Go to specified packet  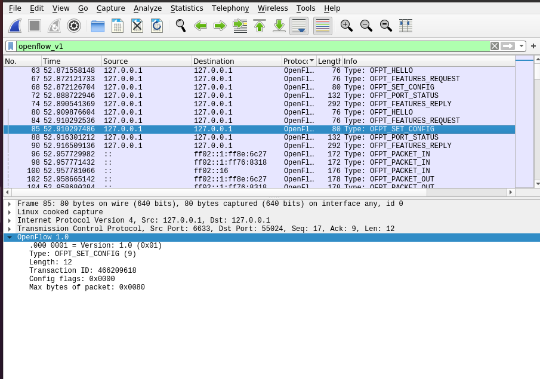click(x=240, y=26)
